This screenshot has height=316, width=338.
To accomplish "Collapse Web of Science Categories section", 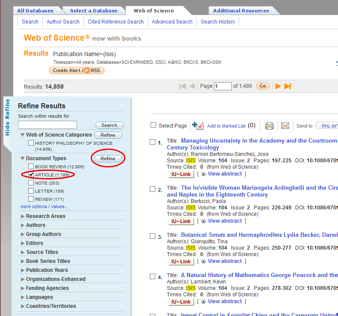I will coord(22,135).
